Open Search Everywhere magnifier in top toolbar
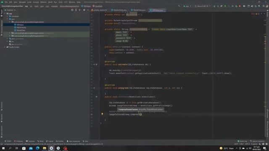Screen dimensions: 269x151 click(x=264, y=6)
